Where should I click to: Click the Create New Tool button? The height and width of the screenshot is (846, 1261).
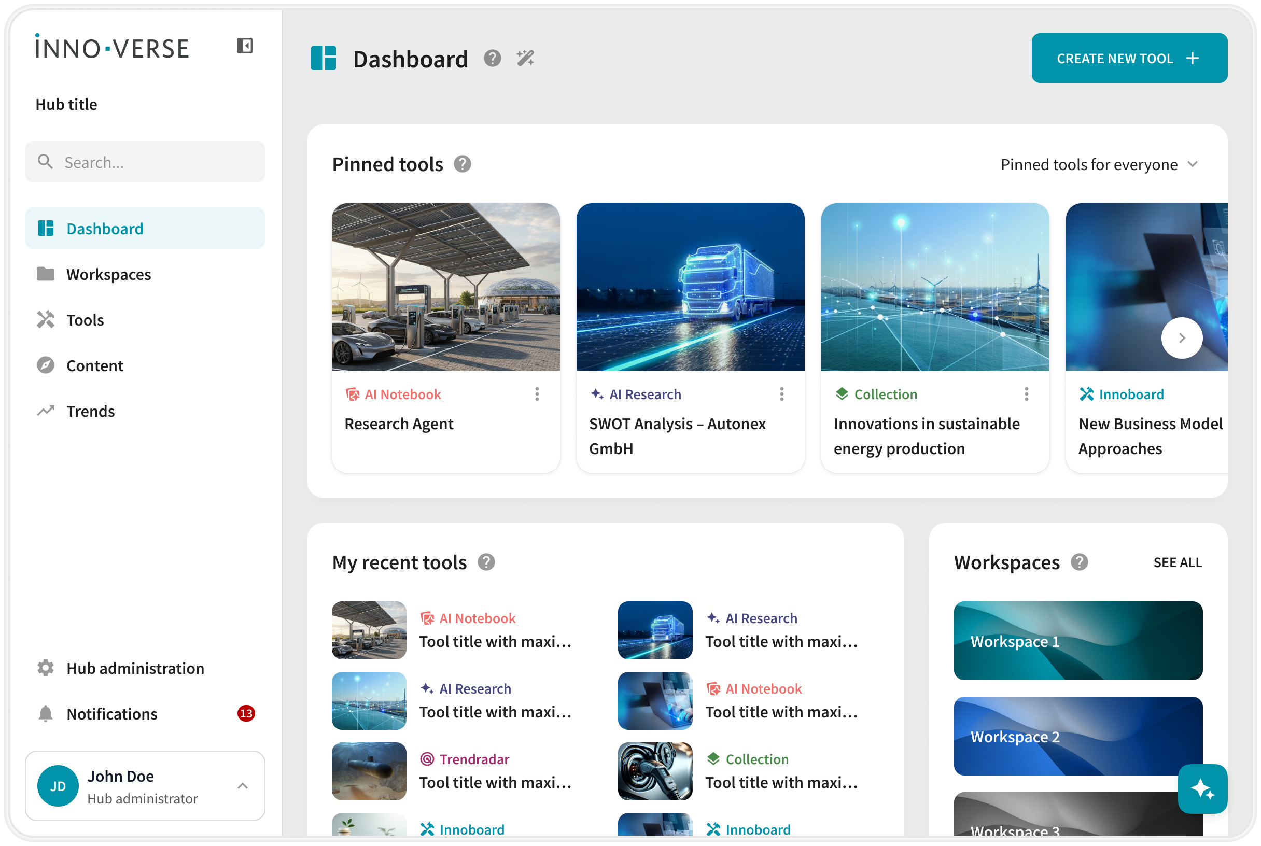pos(1129,58)
